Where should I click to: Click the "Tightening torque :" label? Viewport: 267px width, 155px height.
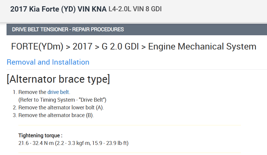pyautogui.click(x=40, y=135)
